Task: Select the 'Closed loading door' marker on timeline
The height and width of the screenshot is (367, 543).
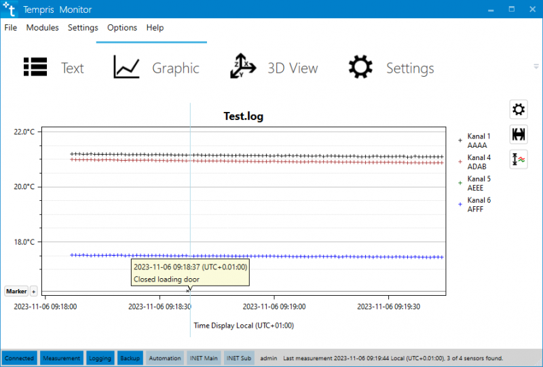Action: [189, 290]
